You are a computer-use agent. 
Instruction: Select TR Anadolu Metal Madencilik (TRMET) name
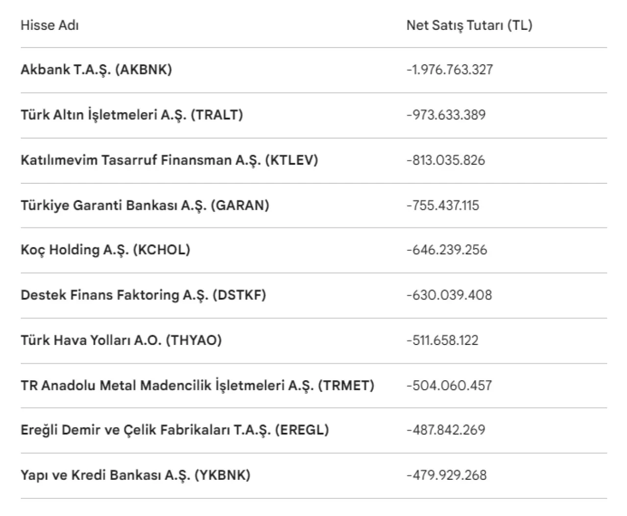coord(197,385)
